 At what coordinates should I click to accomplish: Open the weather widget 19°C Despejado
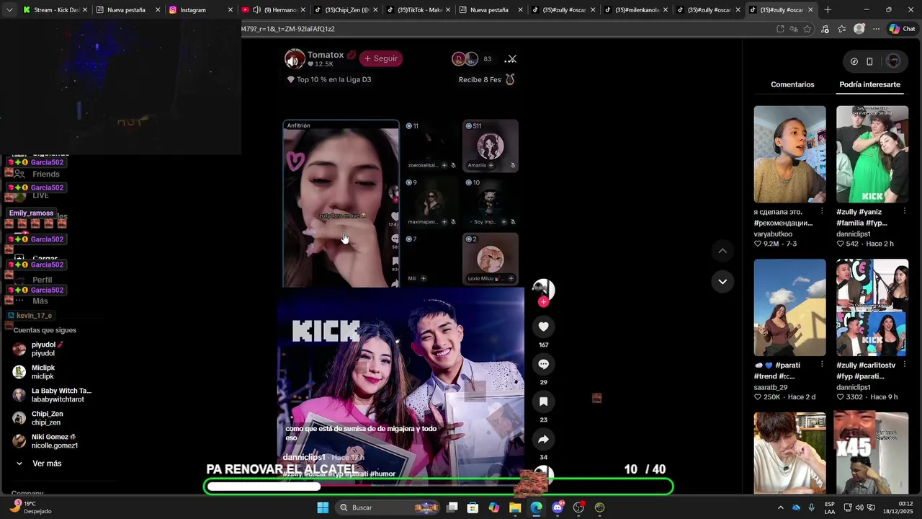coord(30,507)
